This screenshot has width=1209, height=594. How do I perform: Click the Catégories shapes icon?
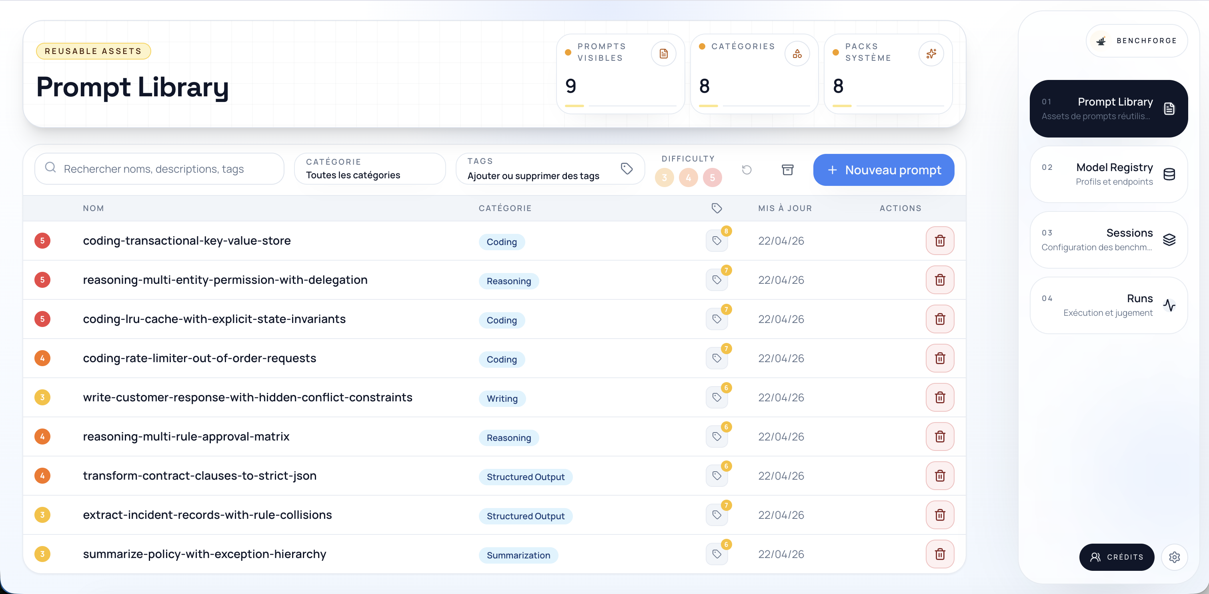point(797,54)
